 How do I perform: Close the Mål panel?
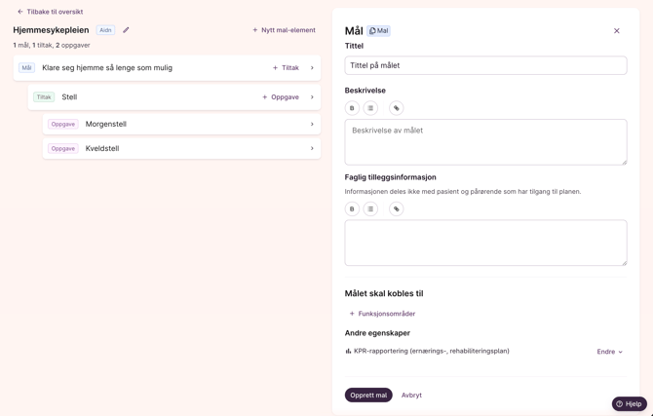(616, 31)
